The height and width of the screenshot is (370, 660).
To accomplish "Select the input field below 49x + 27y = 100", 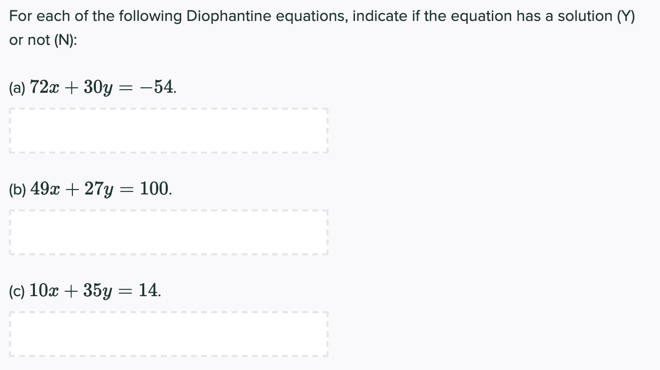I will coord(168,232).
